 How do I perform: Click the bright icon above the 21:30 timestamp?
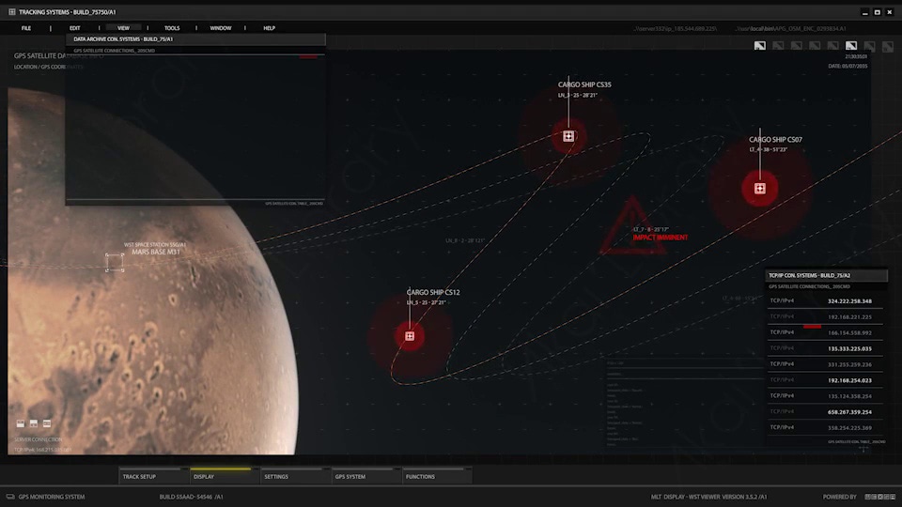point(851,45)
